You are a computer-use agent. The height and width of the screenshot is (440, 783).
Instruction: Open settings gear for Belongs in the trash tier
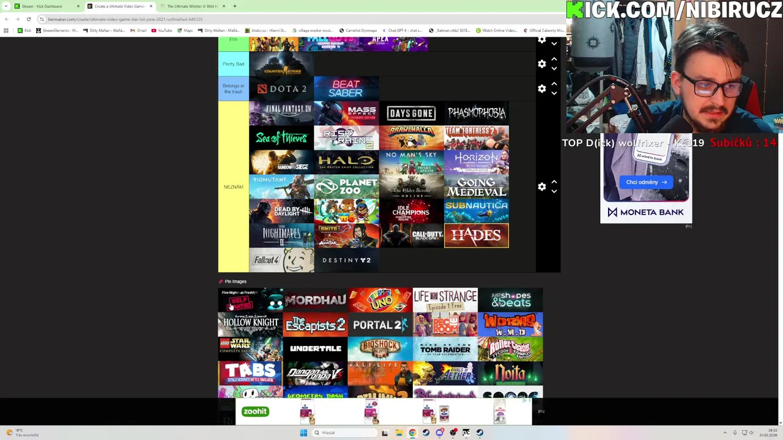541,89
